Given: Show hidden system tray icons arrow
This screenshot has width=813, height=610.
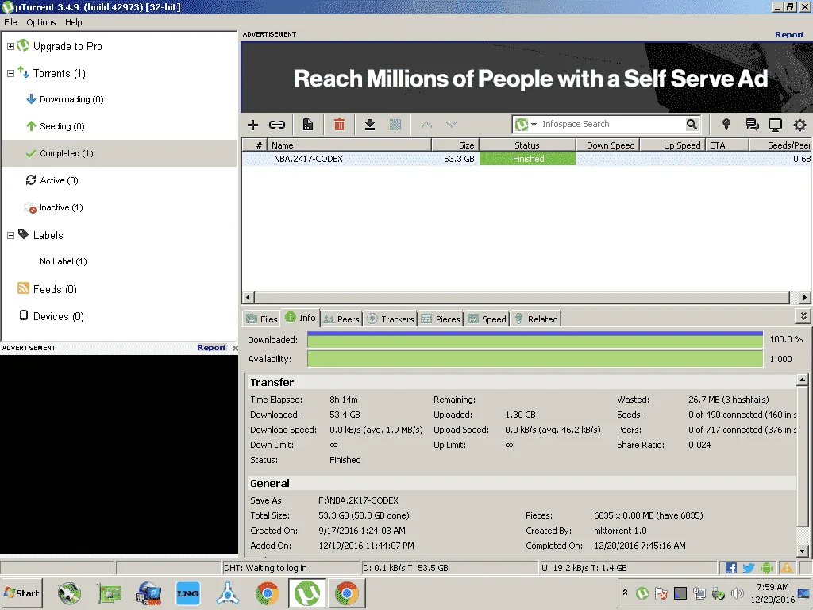Looking at the screenshot, I should [x=626, y=593].
